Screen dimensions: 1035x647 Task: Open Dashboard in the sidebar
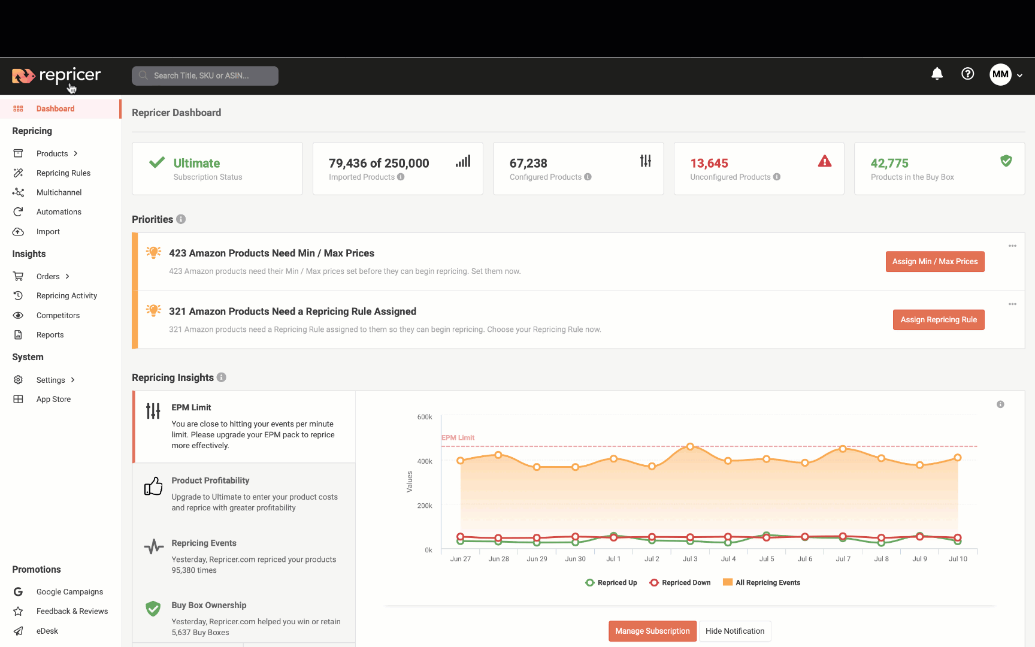tap(60, 109)
